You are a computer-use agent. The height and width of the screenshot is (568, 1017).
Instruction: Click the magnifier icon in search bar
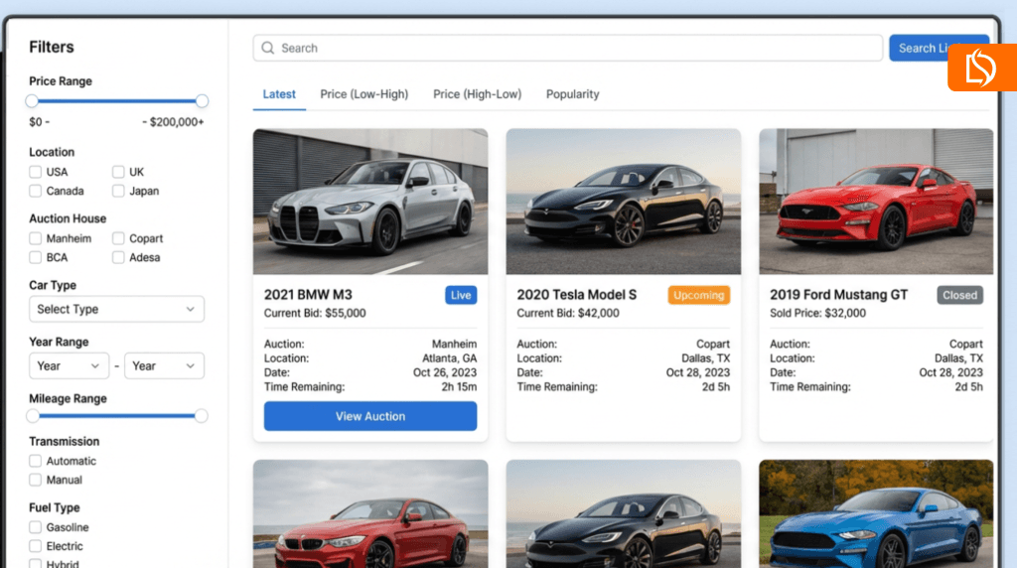point(268,48)
